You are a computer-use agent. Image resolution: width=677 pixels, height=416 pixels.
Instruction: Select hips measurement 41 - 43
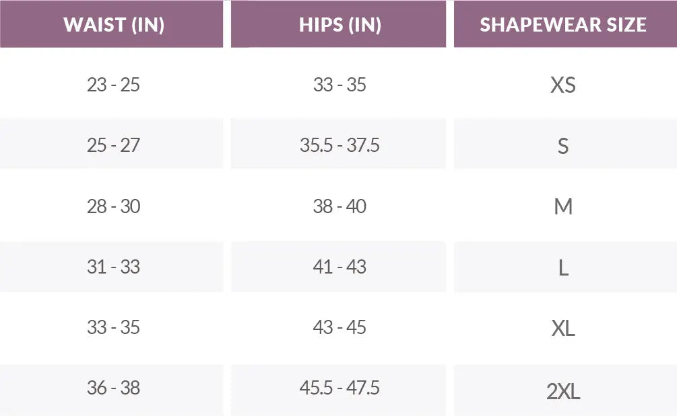(340, 267)
